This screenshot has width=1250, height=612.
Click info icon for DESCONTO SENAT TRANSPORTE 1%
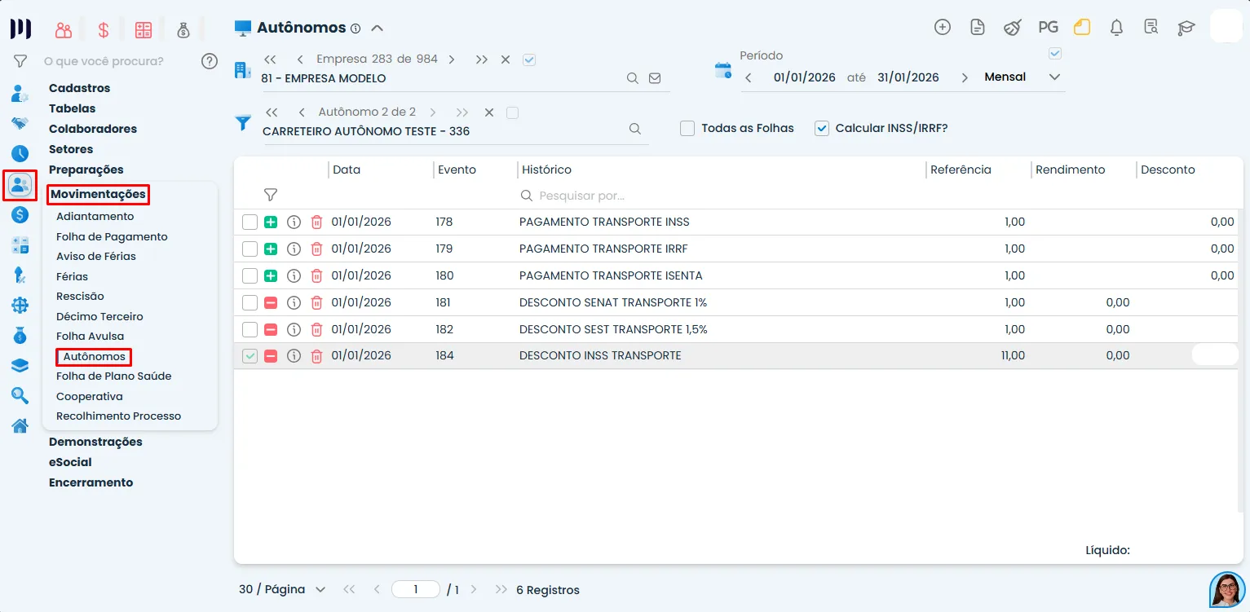(294, 302)
